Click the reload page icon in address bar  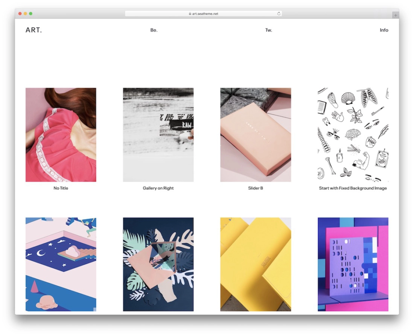[x=279, y=13]
